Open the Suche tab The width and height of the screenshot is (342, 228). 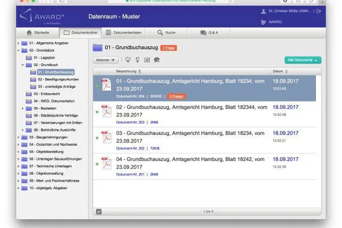click(x=166, y=33)
